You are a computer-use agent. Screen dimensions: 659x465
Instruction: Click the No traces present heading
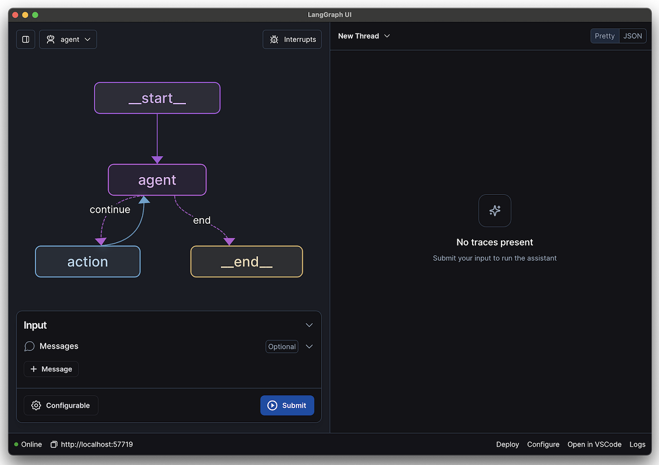point(495,242)
